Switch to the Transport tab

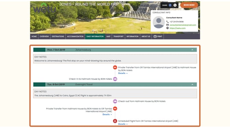(118, 36)
